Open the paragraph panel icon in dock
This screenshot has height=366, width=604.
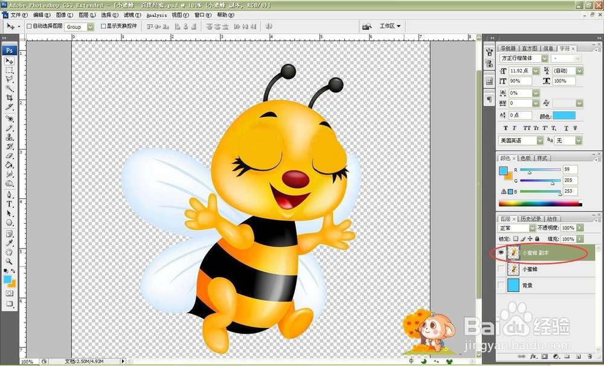(x=489, y=99)
